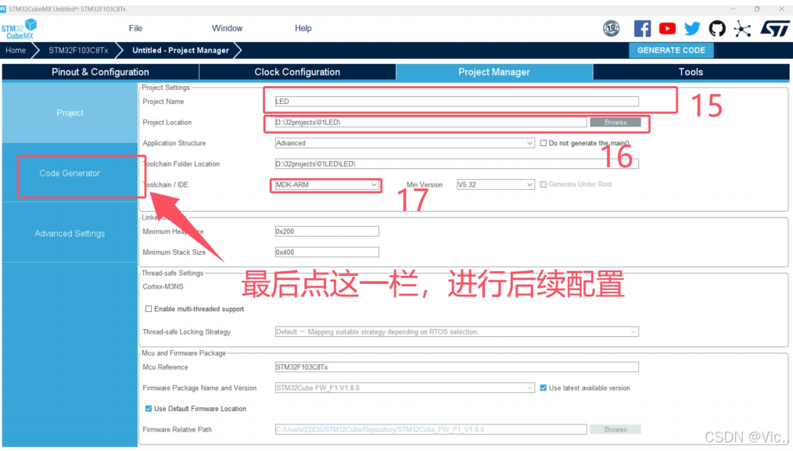Open the Window menu
Image resolution: width=793 pixels, height=451 pixels.
click(227, 28)
